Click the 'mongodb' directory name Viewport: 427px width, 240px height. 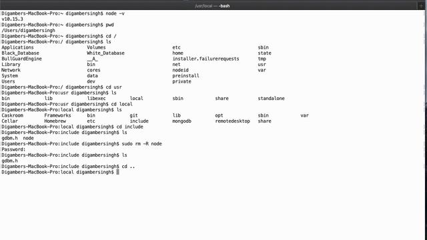(x=181, y=121)
